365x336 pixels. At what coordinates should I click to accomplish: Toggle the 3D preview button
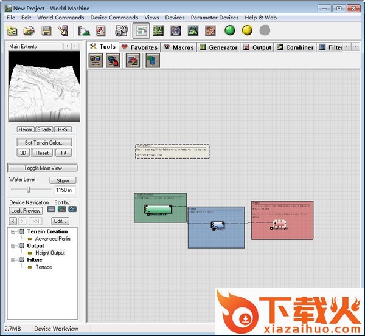23,153
